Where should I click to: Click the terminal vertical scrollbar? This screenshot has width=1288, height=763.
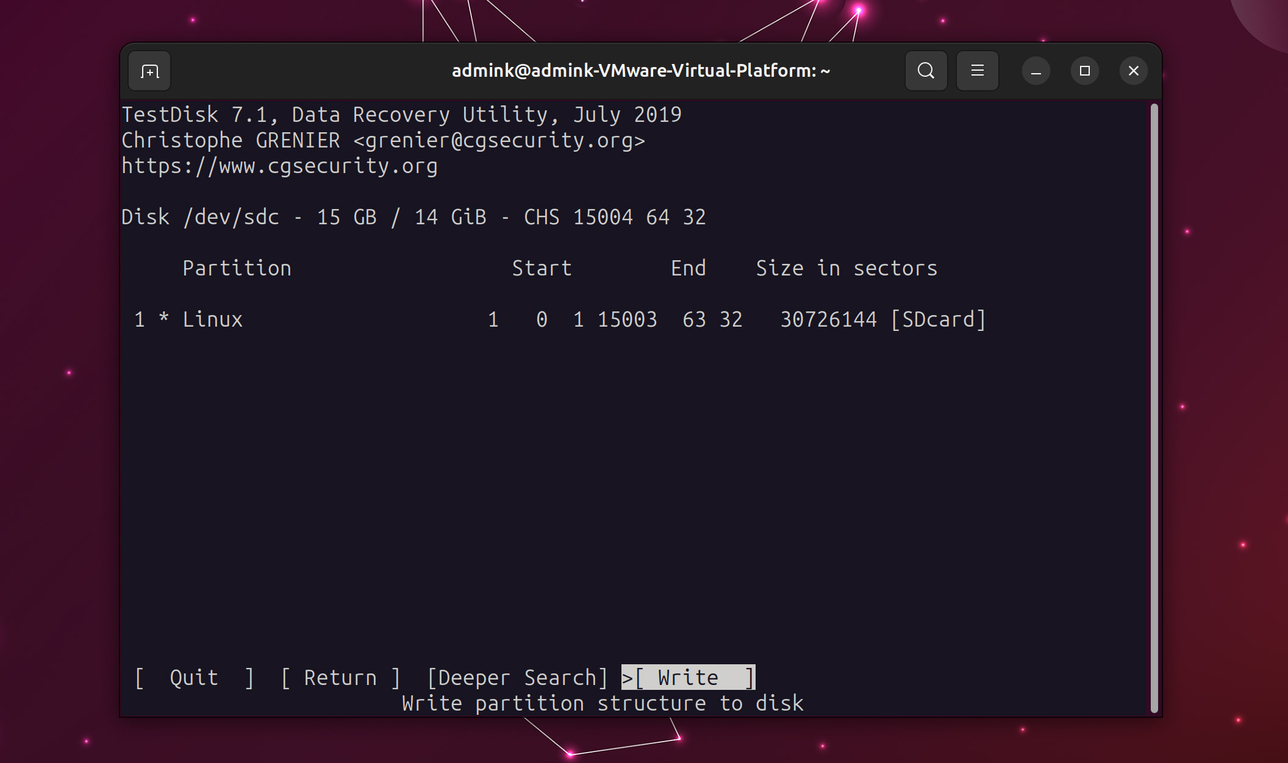1154,408
